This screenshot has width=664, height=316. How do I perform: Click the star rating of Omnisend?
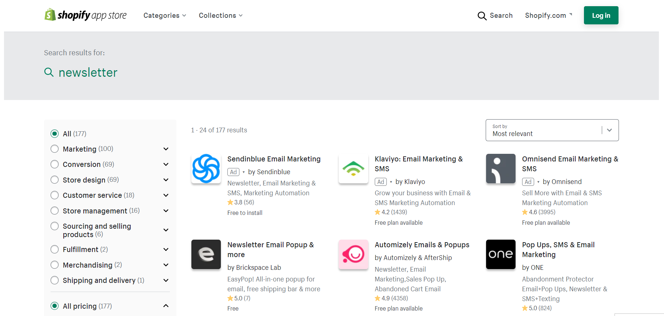538,212
